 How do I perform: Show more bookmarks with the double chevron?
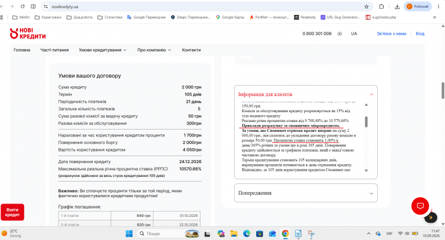435,17
